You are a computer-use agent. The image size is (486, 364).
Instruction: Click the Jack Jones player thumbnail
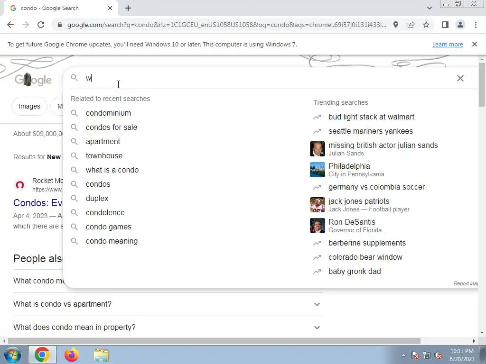tap(318, 205)
